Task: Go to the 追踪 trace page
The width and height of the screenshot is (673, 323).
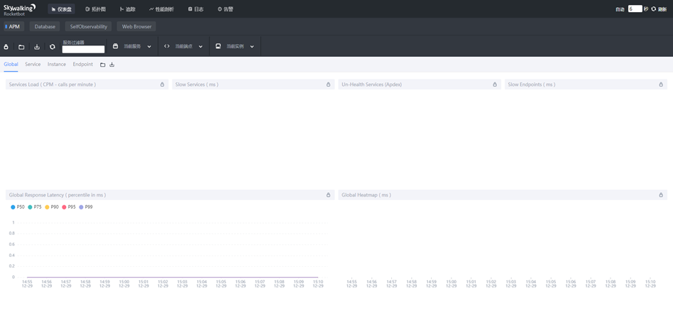Action: click(128, 9)
